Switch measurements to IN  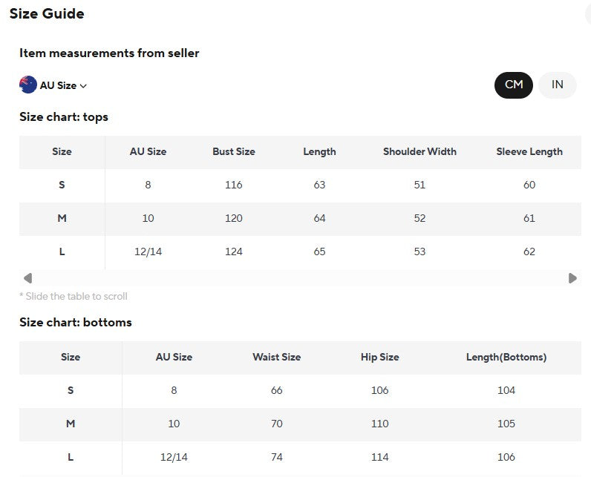[557, 85]
